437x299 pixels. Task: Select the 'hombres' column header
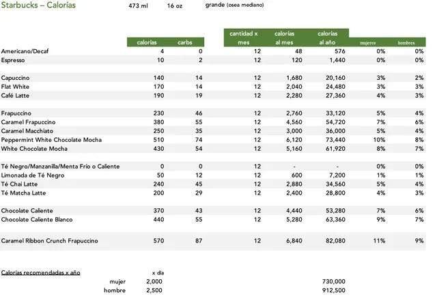point(406,43)
